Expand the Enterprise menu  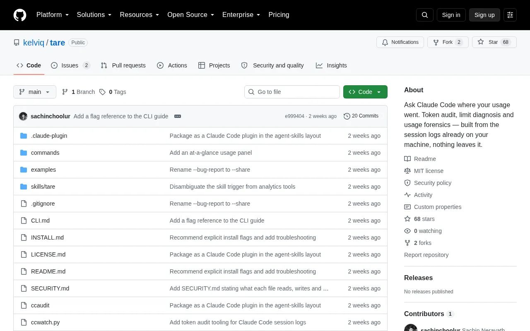point(241,15)
